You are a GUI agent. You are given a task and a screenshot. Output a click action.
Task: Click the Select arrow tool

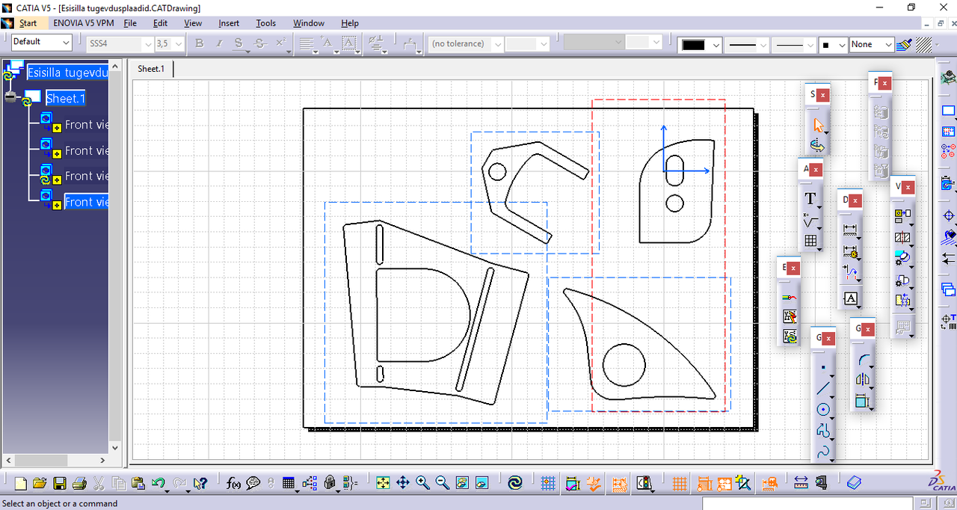[x=819, y=125]
